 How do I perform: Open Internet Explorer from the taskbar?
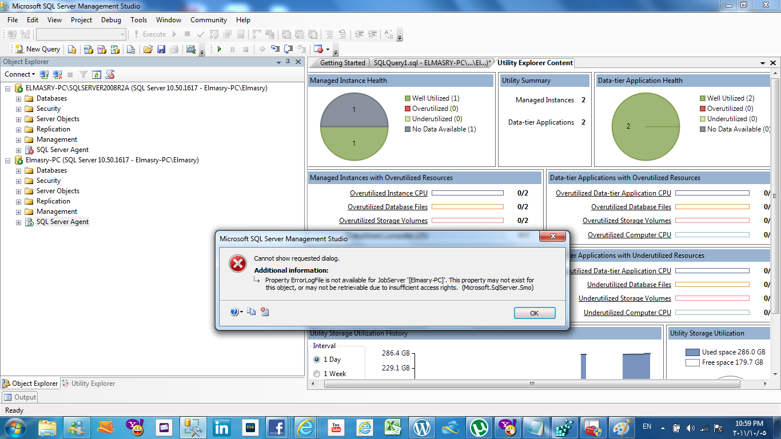click(x=305, y=427)
